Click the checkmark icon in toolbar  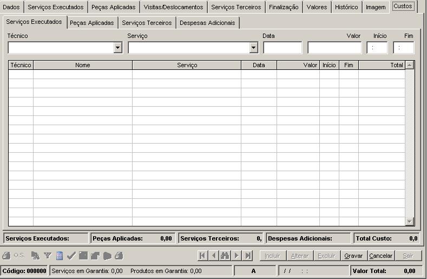[x=71, y=256]
